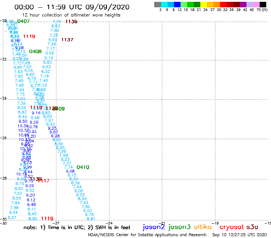
Task: Click the wave height value 9.50
Action: pyautogui.click(x=23, y=121)
